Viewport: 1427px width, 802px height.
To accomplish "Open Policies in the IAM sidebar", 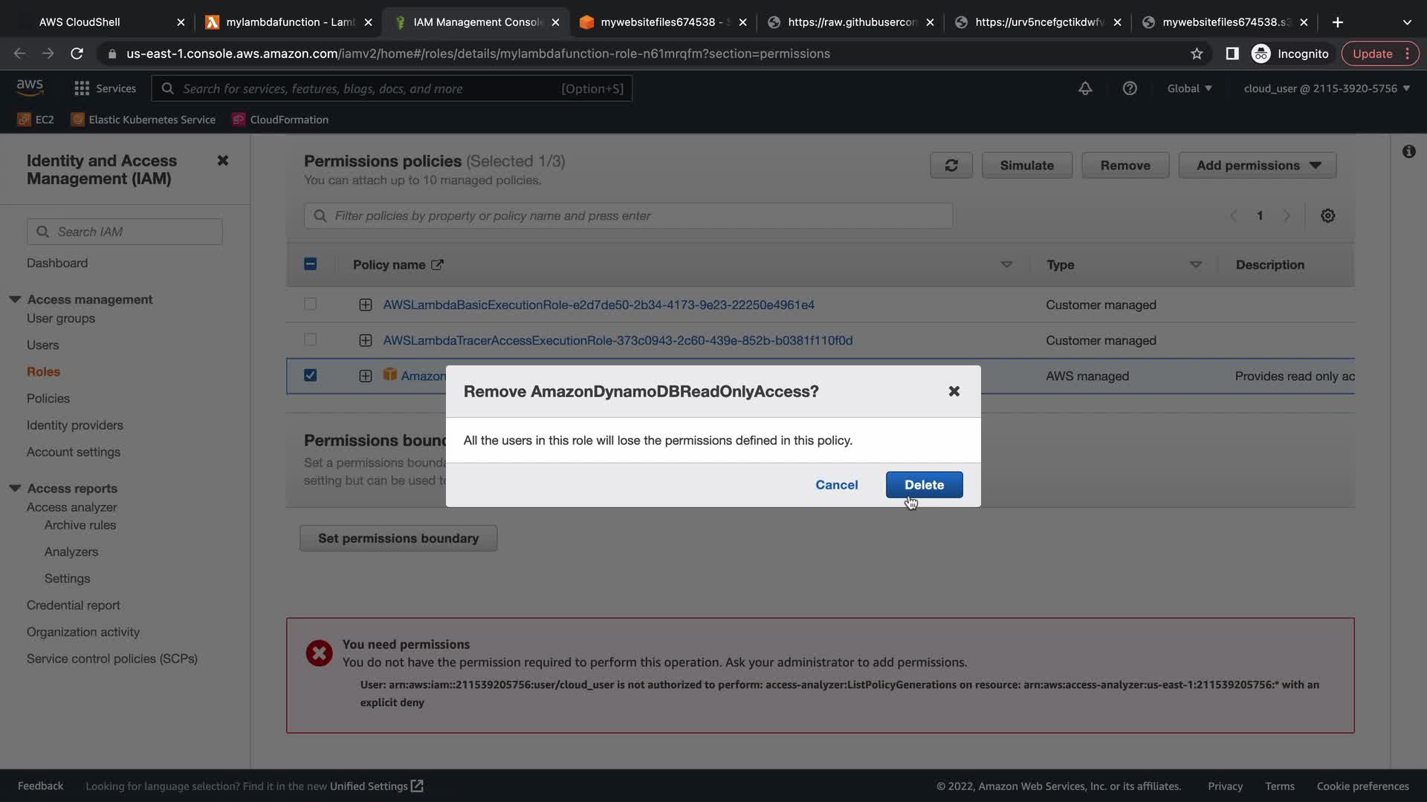I will (x=48, y=398).
